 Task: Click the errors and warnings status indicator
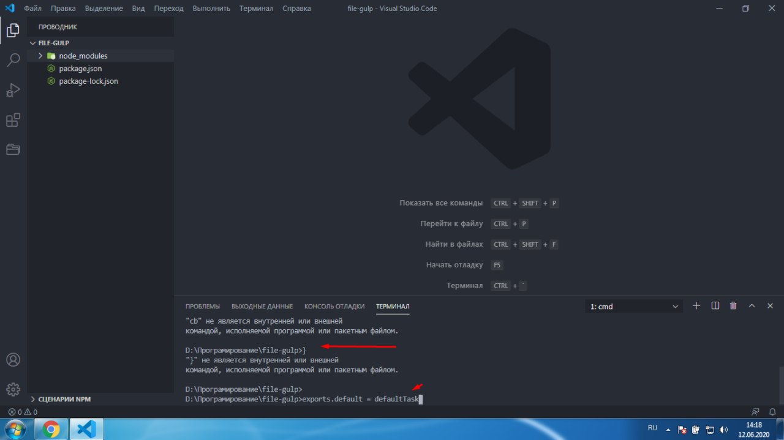pyautogui.click(x=23, y=412)
